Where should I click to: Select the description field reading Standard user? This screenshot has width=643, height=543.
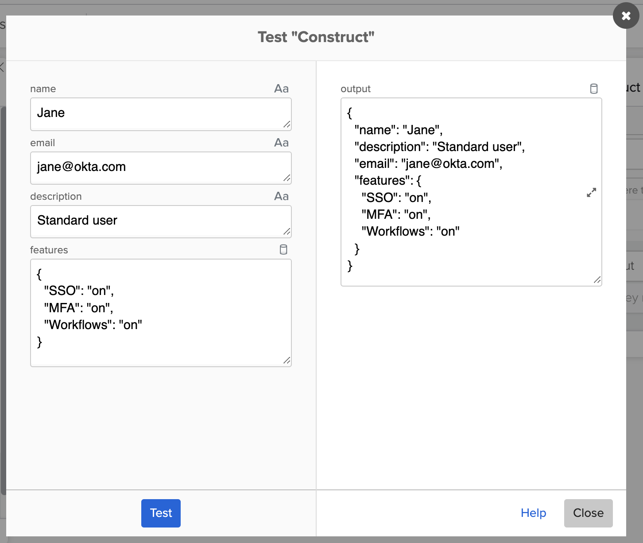[155, 221]
